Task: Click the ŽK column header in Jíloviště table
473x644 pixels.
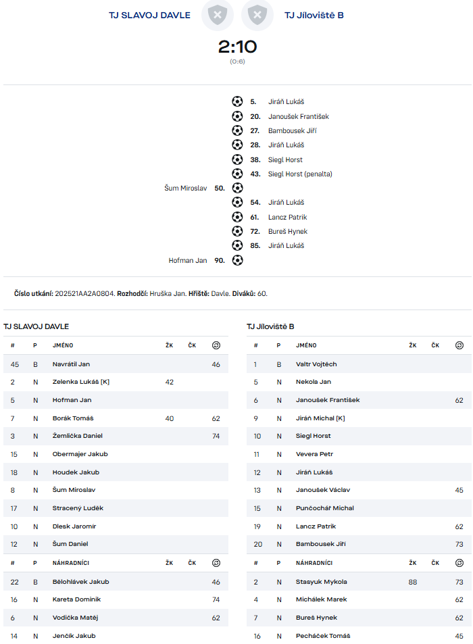Action: [x=412, y=345]
